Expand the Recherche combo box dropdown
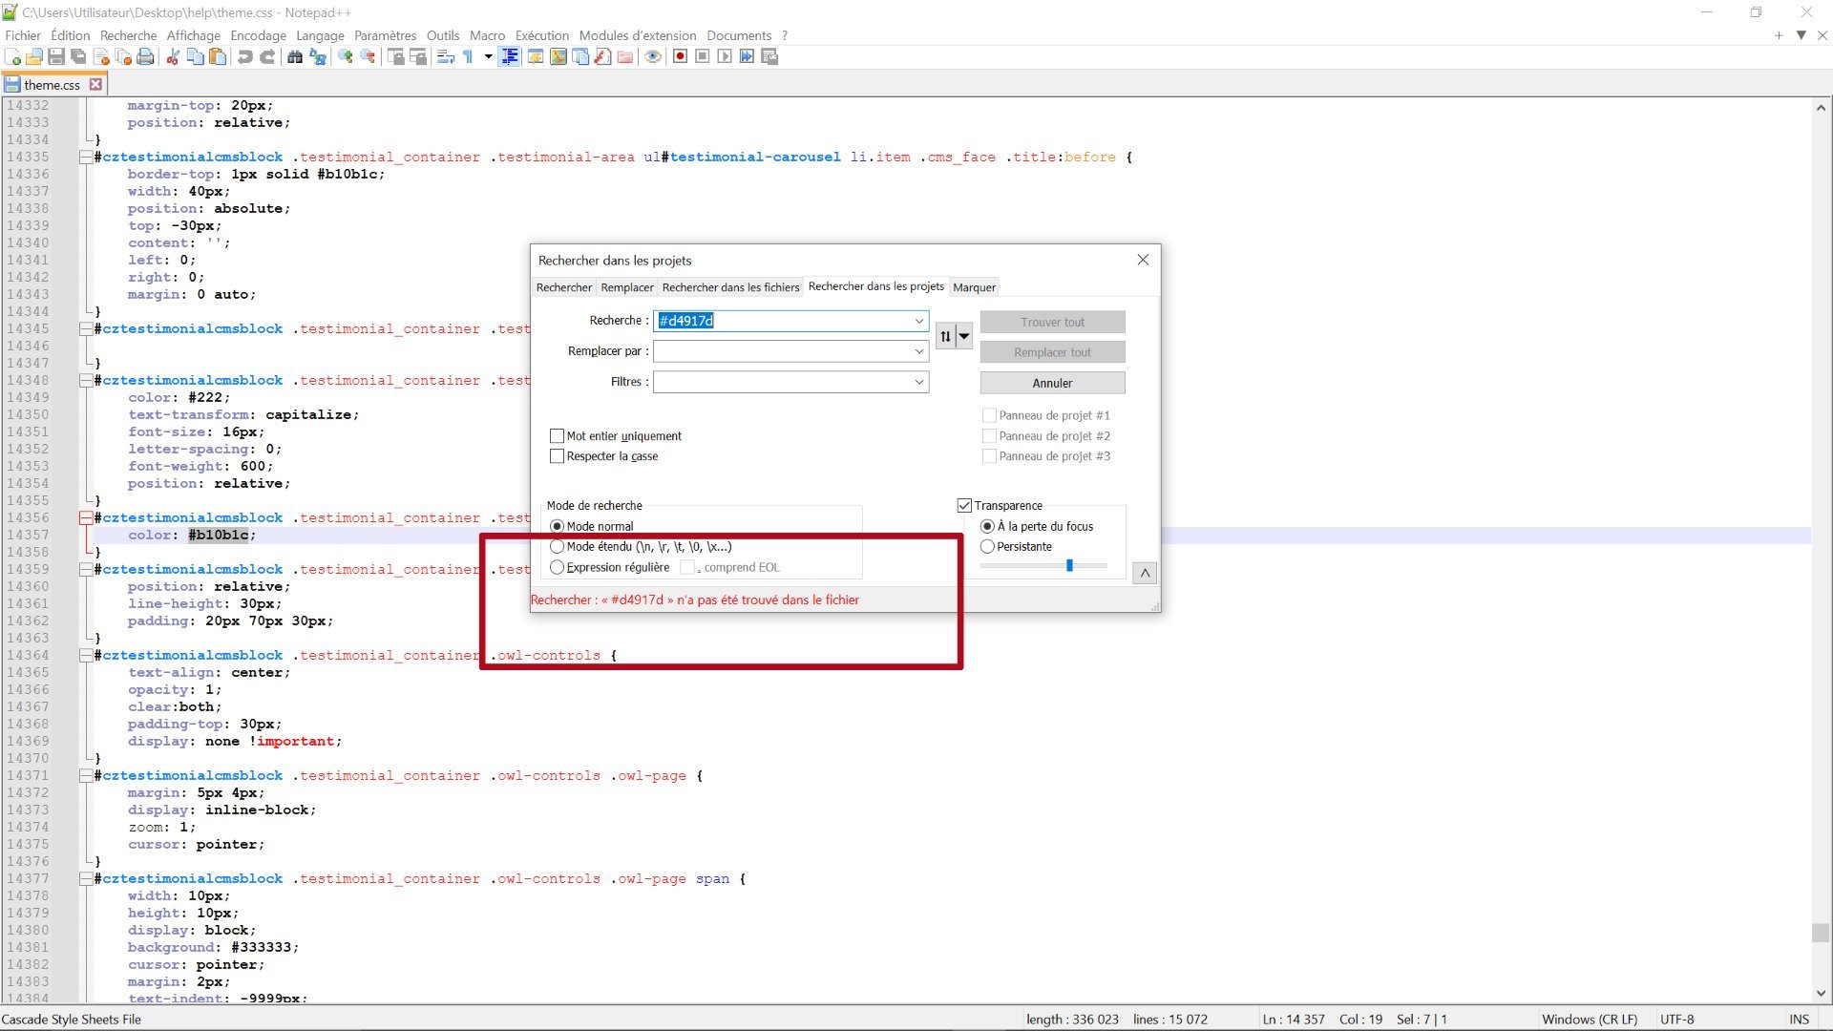 (x=918, y=322)
